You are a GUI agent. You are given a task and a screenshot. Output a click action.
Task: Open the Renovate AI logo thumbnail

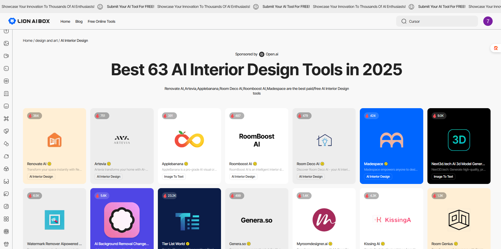(x=55, y=140)
